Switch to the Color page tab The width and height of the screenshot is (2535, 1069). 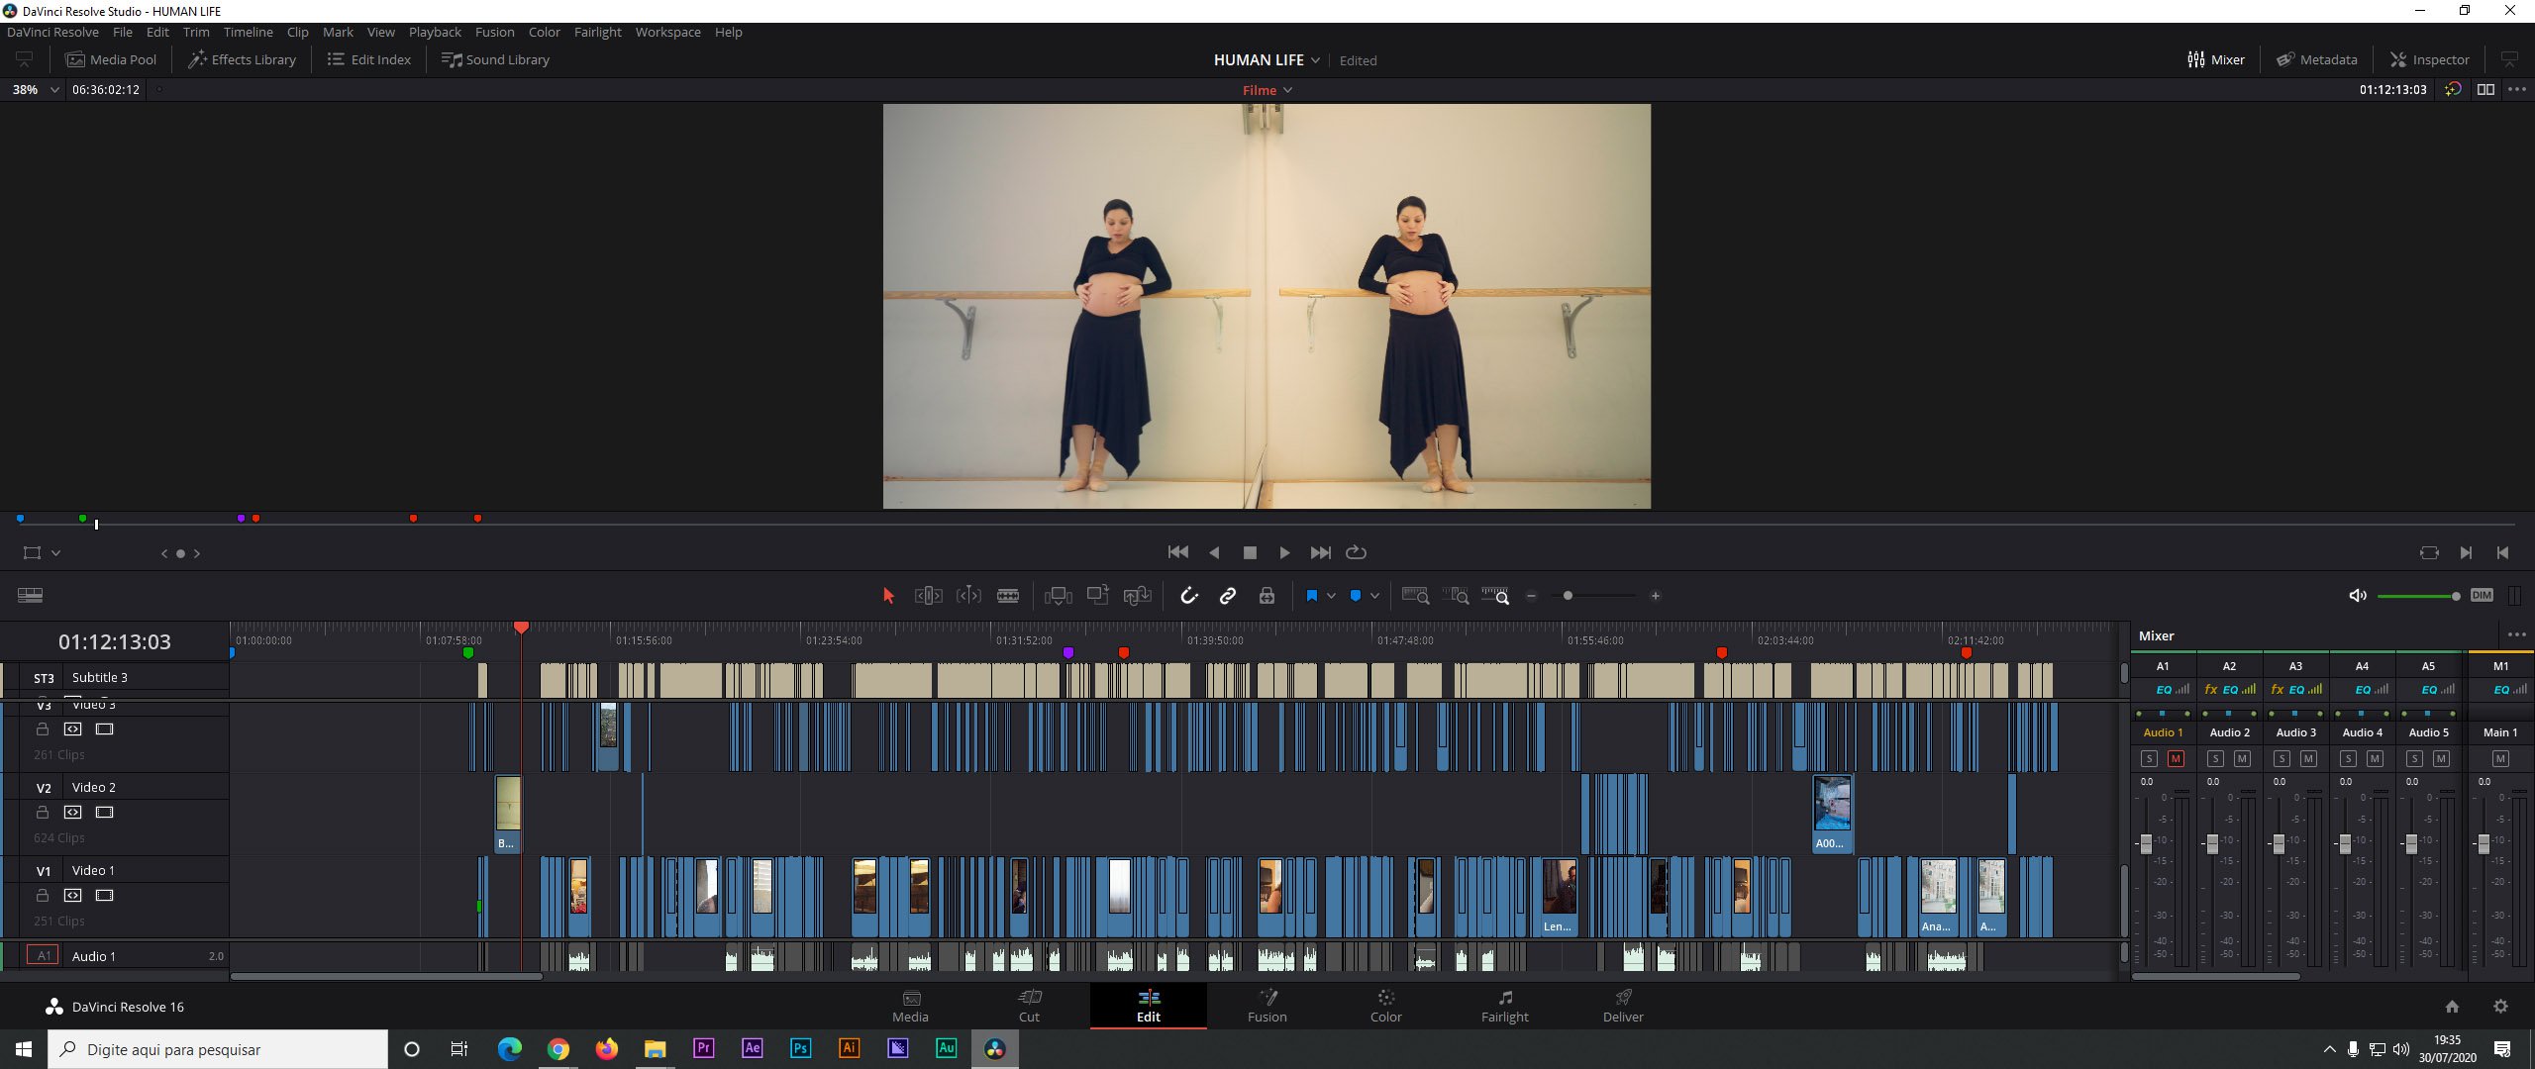click(1385, 1005)
